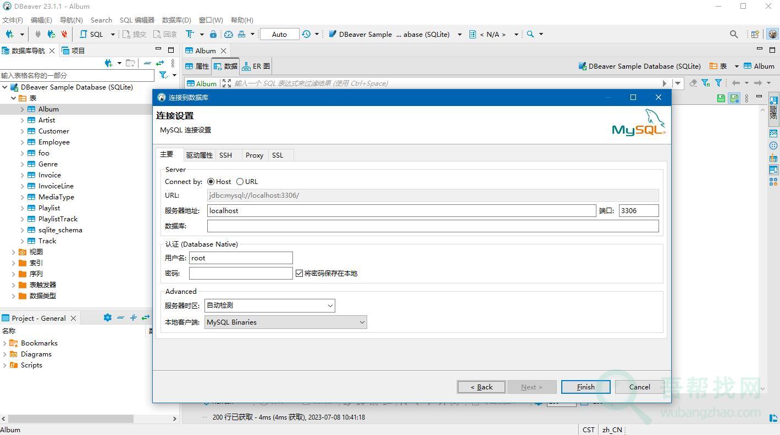Screen dimensions: 780x435
Task: Click the Cancel button
Action: (639, 387)
